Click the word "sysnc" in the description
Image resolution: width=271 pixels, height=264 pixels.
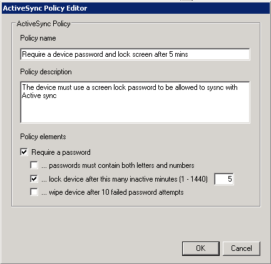point(215,87)
